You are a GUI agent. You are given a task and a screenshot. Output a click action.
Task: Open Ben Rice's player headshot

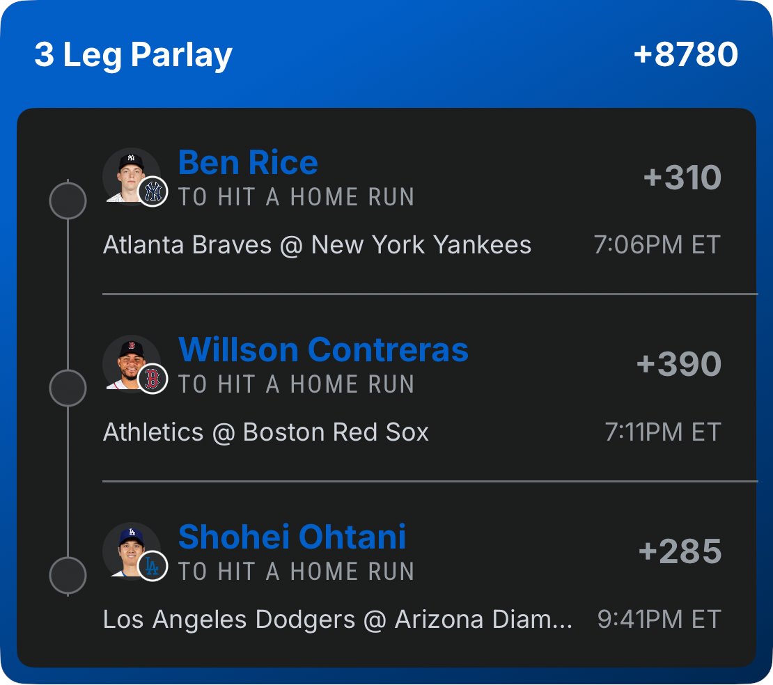(131, 176)
